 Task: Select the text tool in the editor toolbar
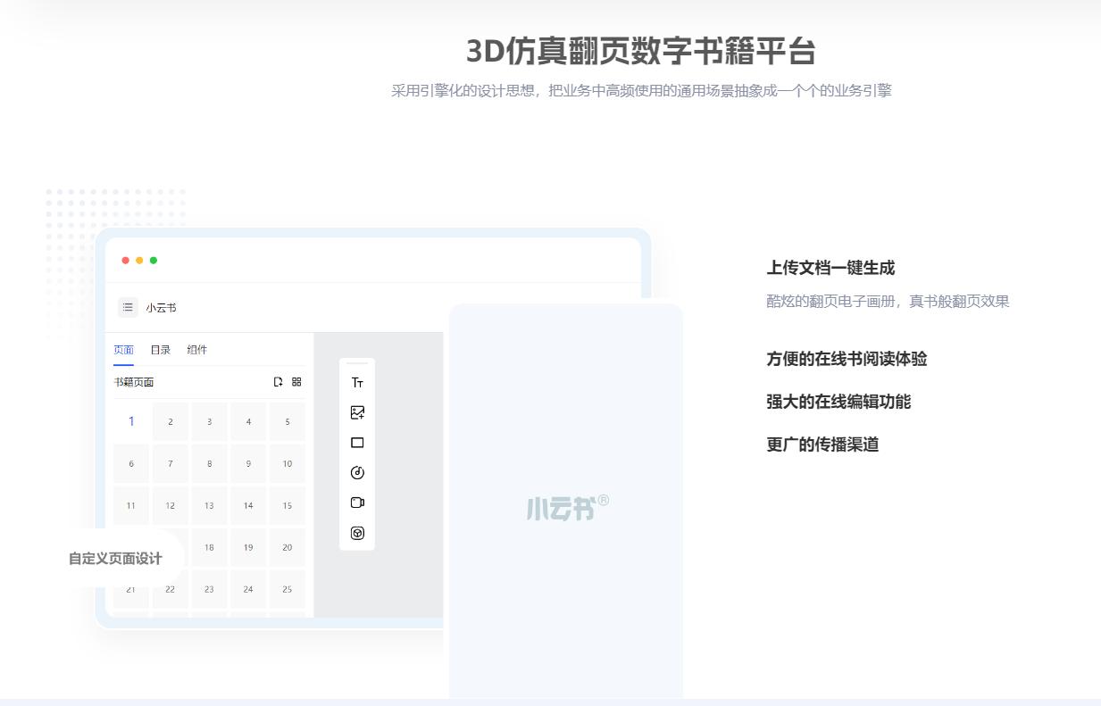click(357, 382)
